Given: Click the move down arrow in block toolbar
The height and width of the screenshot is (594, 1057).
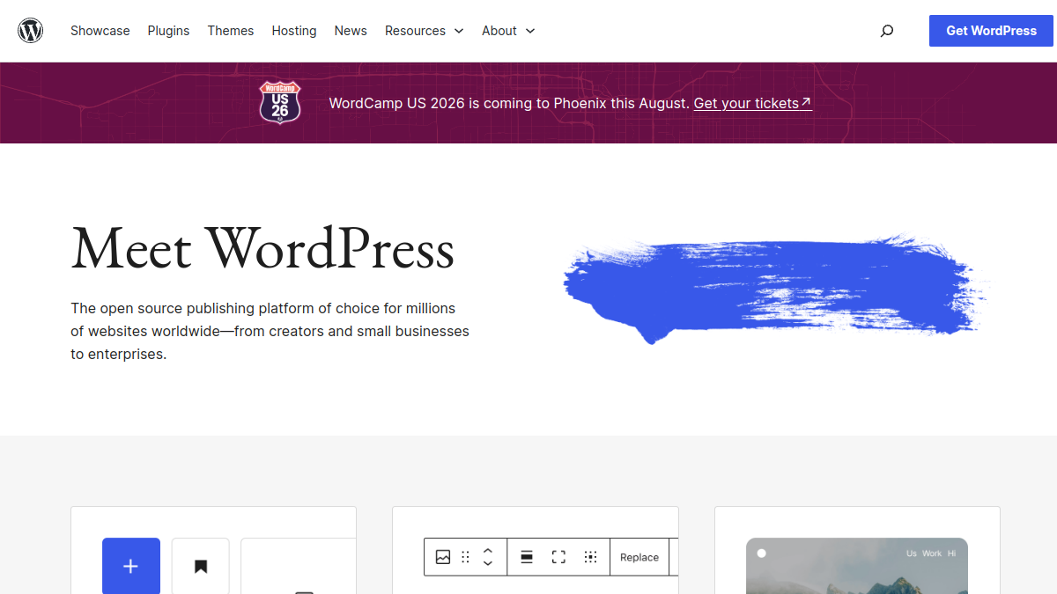Looking at the screenshot, I should click(x=488, y=563).
